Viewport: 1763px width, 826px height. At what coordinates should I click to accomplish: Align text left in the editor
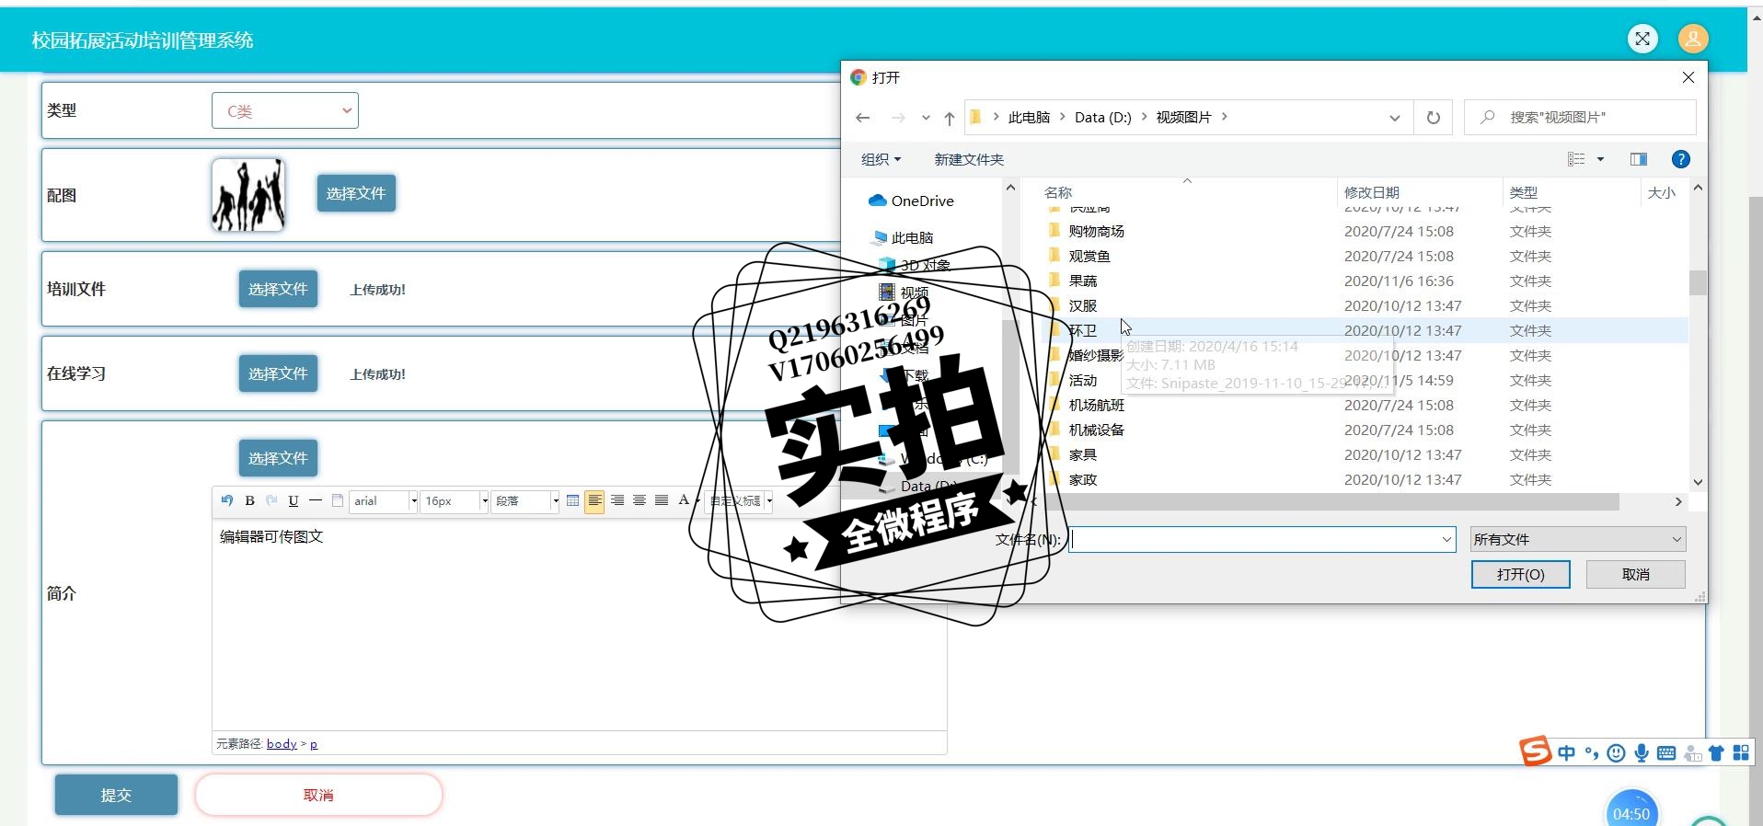click(x=594, y=500)
